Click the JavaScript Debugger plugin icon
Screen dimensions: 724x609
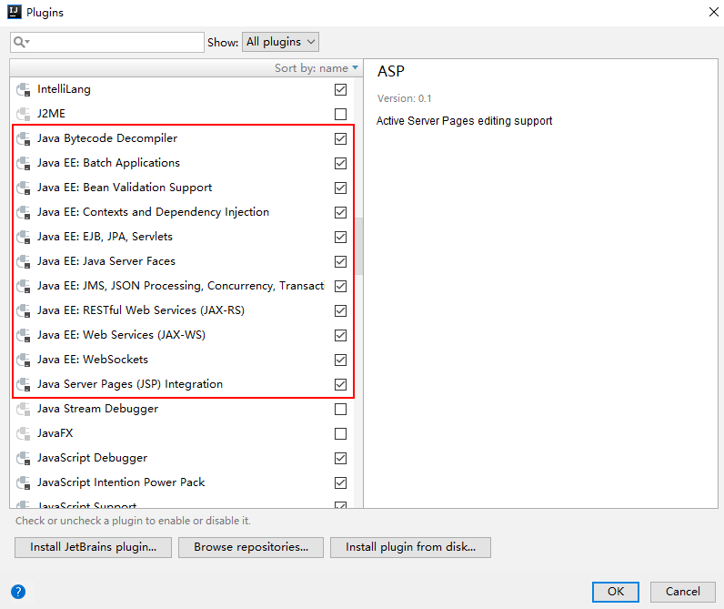(23, 458)
